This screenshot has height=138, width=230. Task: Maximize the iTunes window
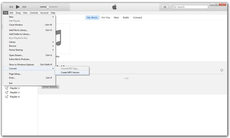(216, 5)
